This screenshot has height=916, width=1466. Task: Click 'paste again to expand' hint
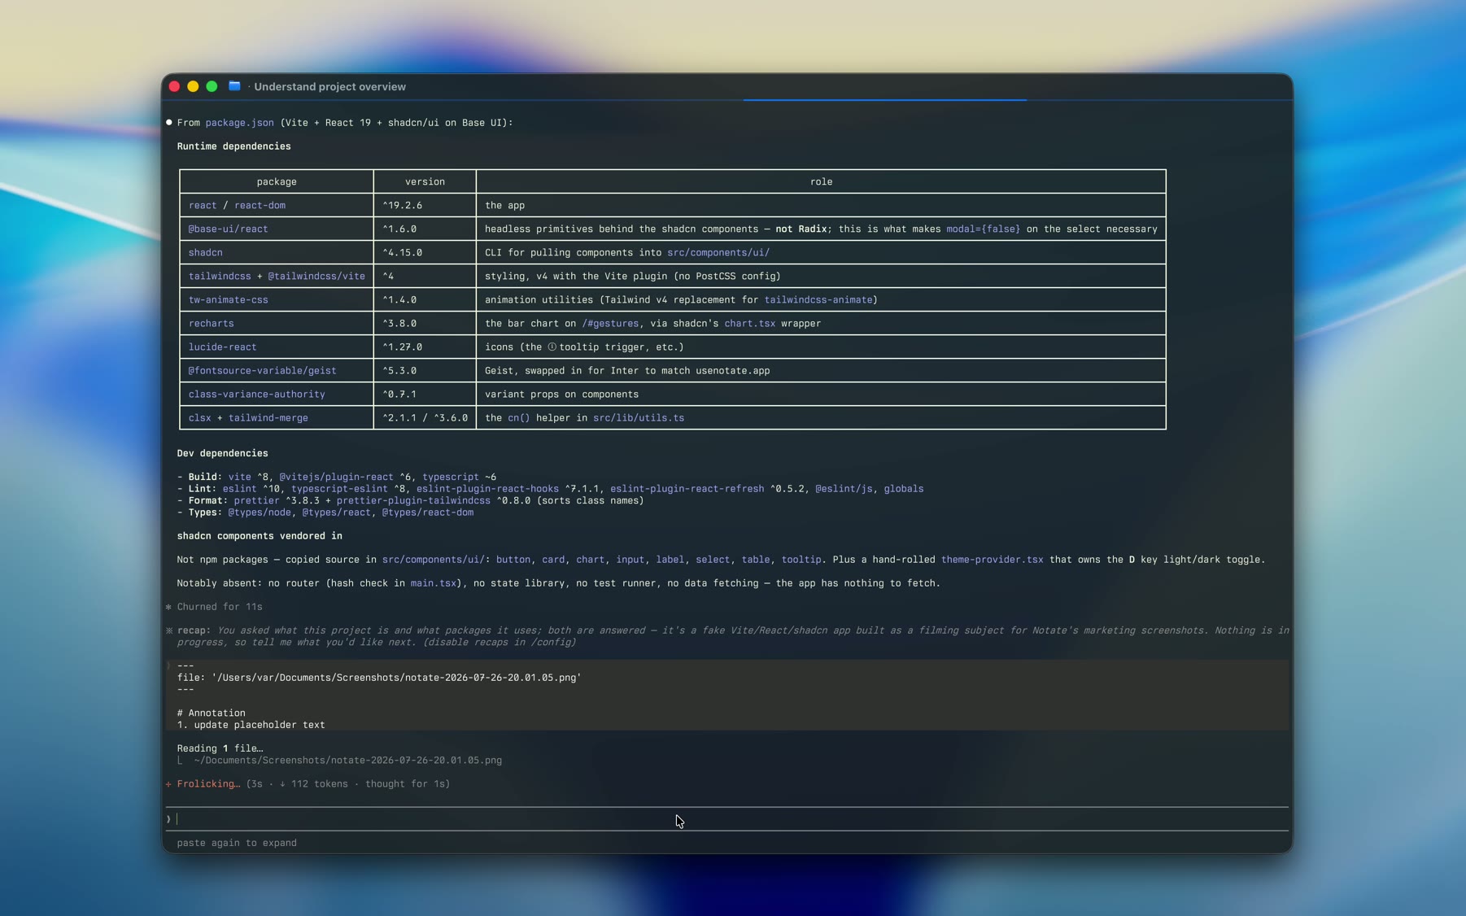click(x=237, y=843)
